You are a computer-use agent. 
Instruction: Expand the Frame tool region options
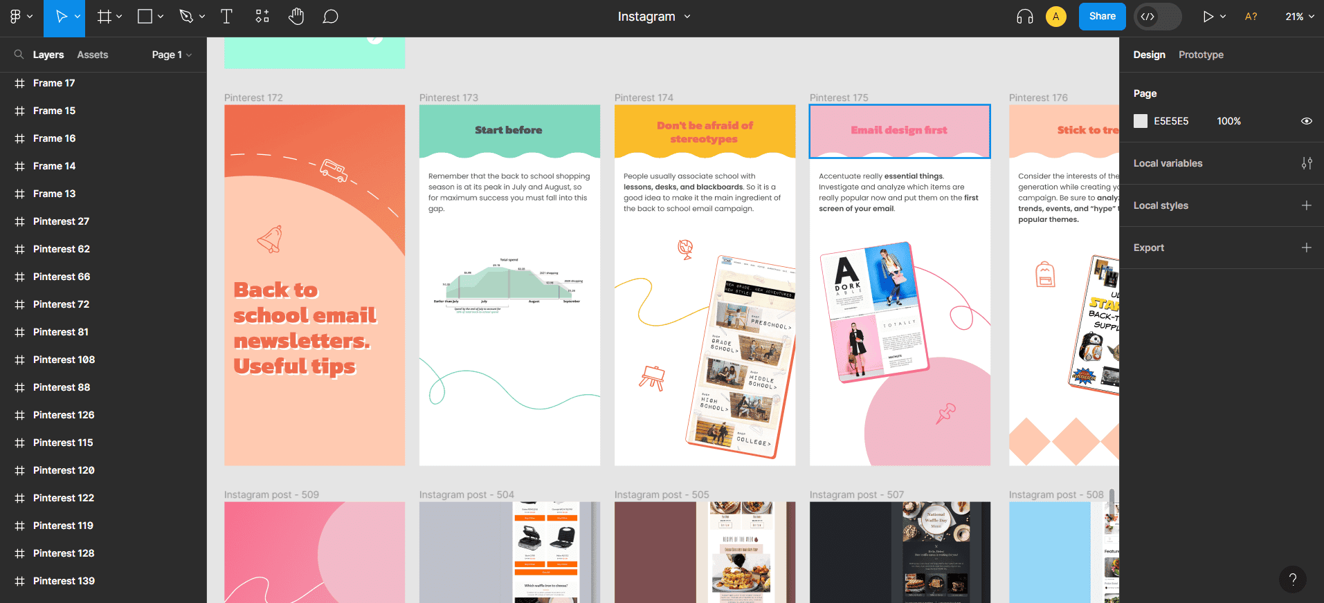tap(120, 17)
